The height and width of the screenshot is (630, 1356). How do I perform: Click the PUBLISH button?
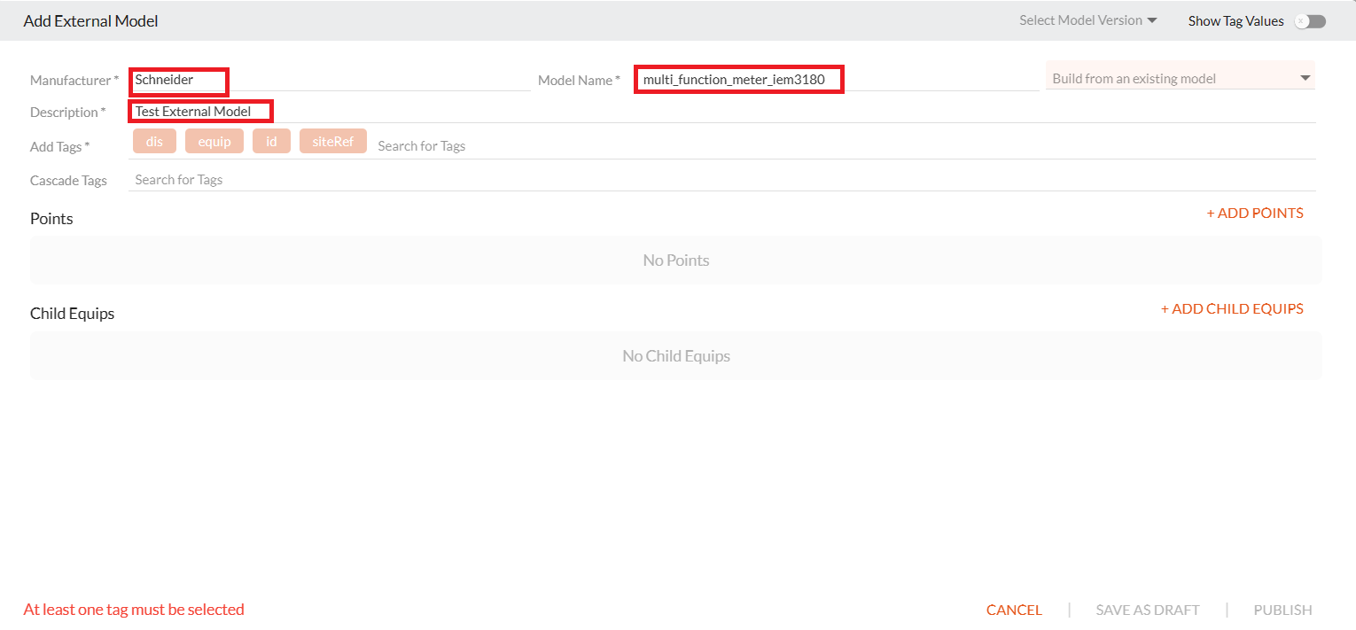1282,610
